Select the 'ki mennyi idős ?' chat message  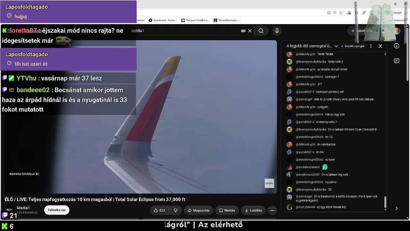326,122
